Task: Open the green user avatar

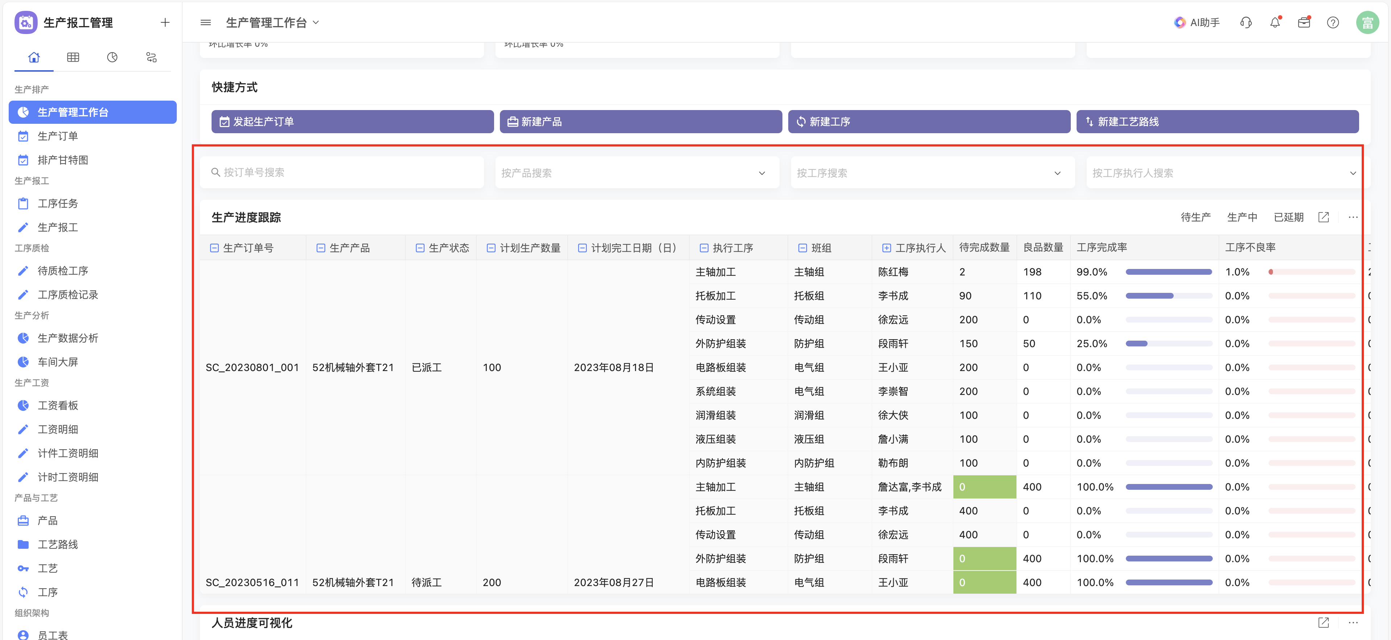Action: [x=1367, y=22]
